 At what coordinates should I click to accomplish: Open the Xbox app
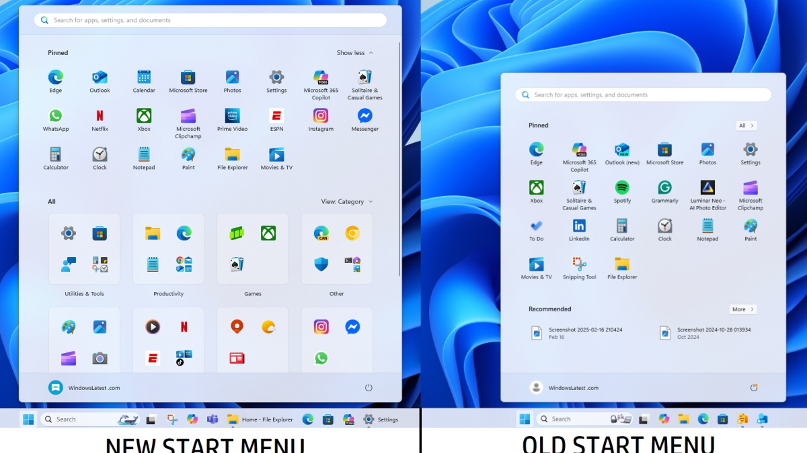[x=144, y=115]
